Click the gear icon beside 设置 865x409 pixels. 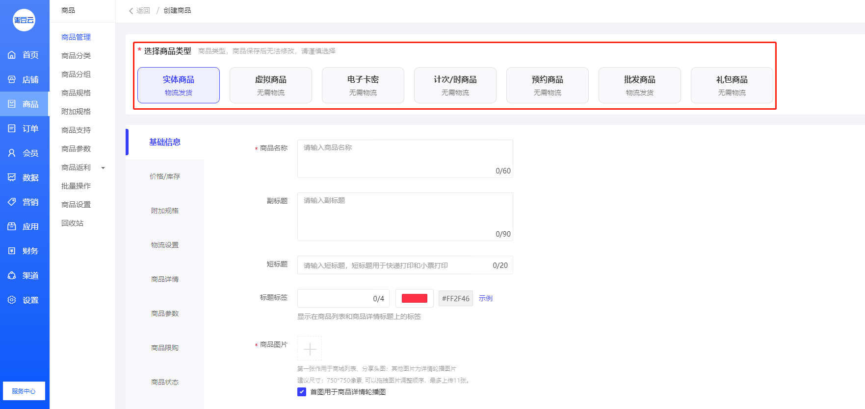12,300
